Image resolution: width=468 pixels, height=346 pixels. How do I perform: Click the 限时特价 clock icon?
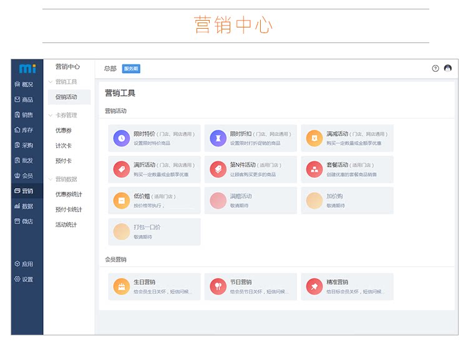click(121, 138)
